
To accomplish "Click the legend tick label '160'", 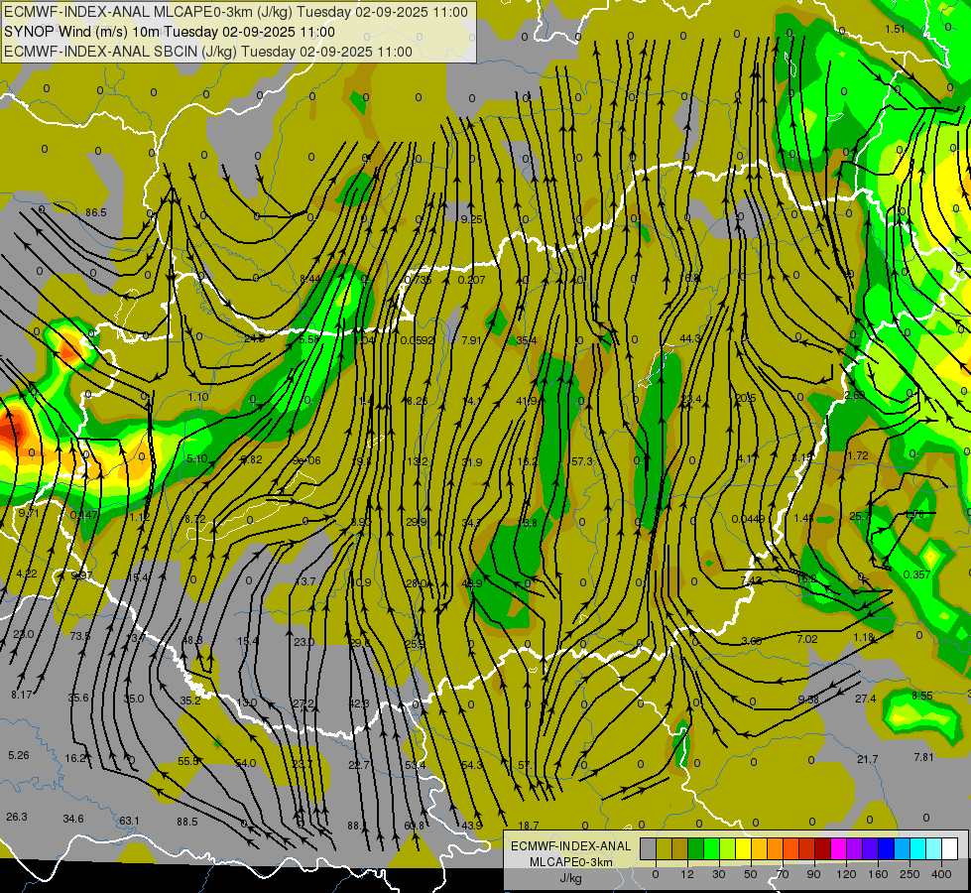I will (x=878, y=874).
